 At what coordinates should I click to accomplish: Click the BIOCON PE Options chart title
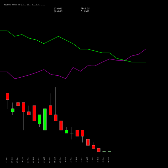tap(25, 5)
